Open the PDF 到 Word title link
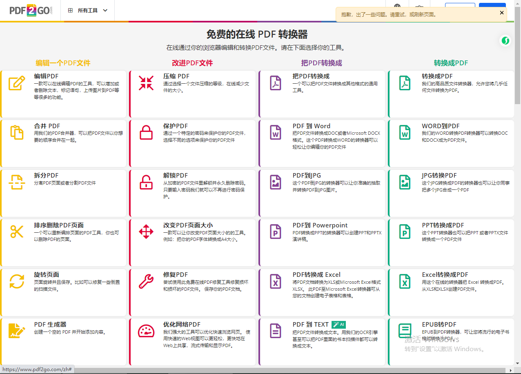The width and height of the screenshot is (521, 374). 312,126
